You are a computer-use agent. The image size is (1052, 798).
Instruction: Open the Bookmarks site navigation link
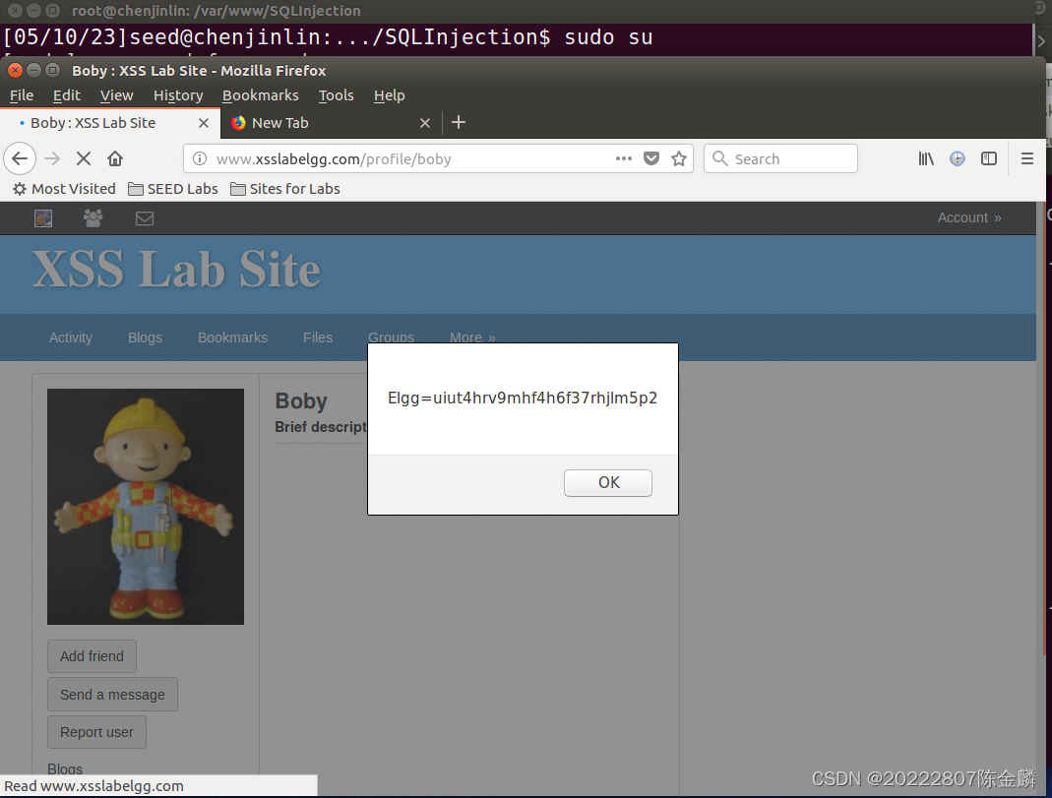(x=233, y=338)
